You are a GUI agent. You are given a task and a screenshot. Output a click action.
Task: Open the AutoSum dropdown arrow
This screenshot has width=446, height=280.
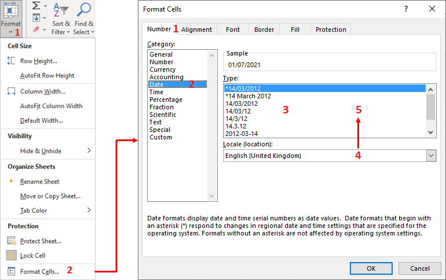[x=45, y=6]
